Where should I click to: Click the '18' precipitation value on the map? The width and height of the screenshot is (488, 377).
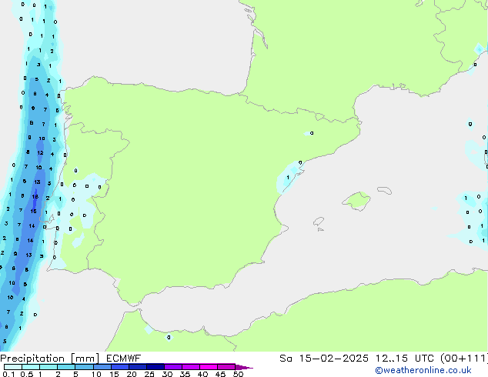point(35,197)
